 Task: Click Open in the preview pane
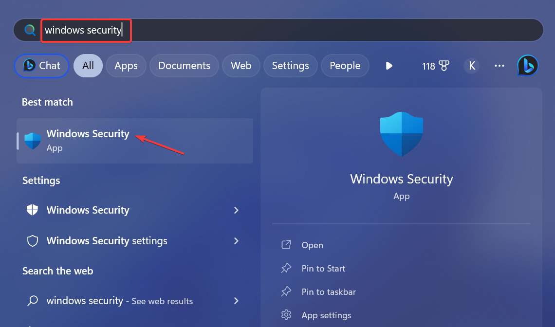coord(312,245)
